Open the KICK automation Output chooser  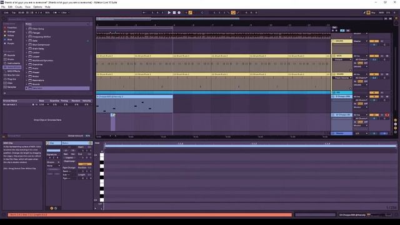tap(342, 59)
